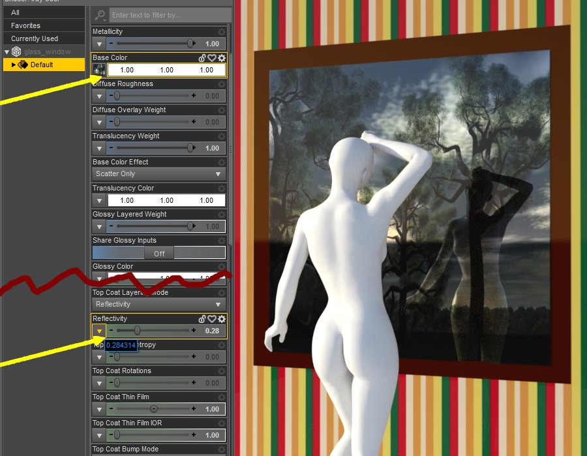The height and width of the screenshot is (456, 587).
Task: Select the All filter category
Action: click(44, 12)
